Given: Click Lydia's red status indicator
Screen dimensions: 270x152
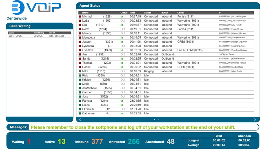Looking at the screenshot, I should (x=80, y=21).
